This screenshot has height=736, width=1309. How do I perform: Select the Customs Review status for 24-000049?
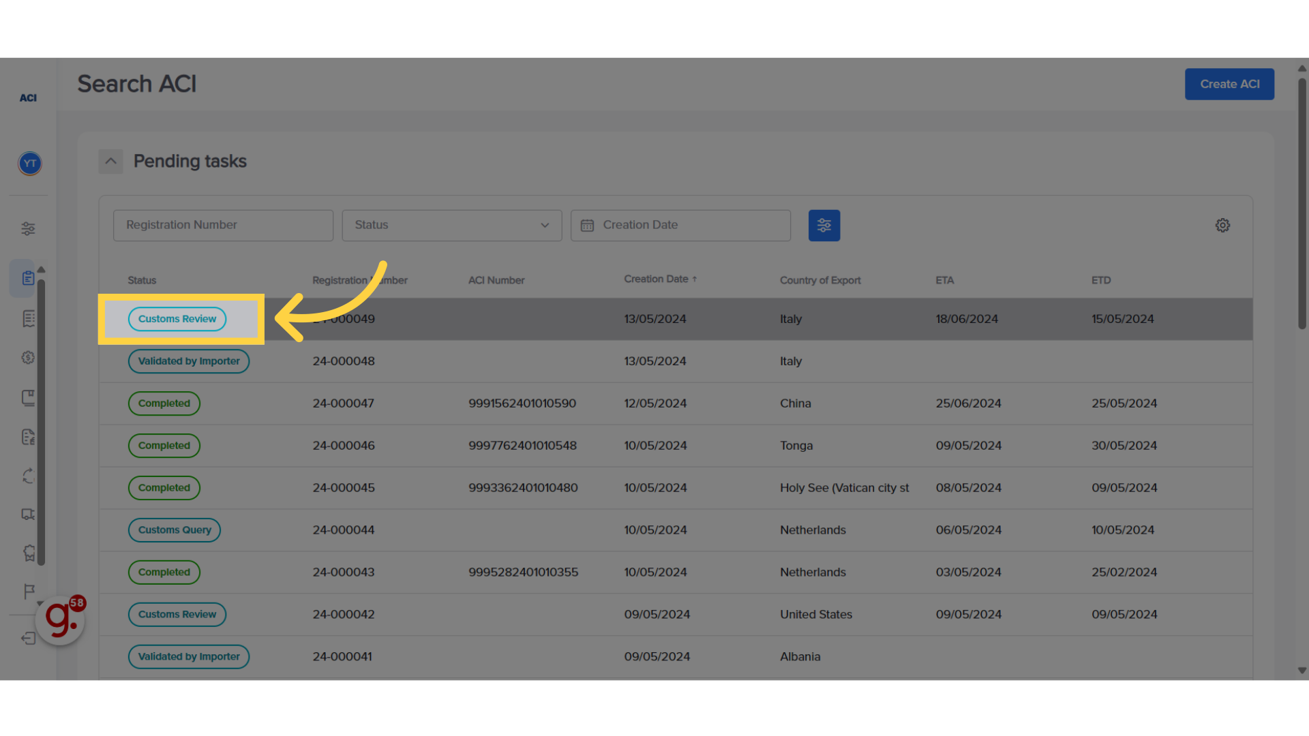(x=177, y=318)
